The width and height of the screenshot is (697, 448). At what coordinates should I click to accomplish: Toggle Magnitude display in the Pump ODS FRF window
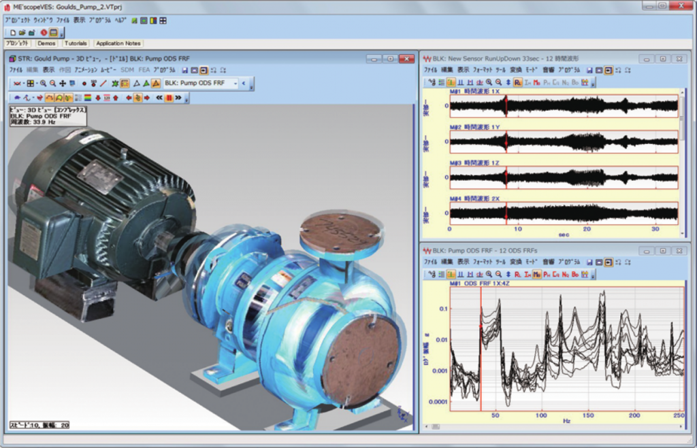coord(537,274)
